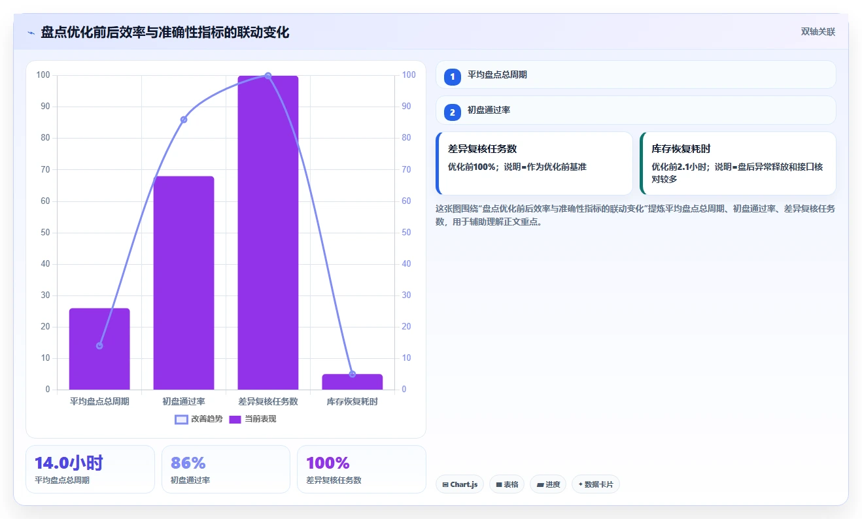Screen dimensions: 862x519
Task: Click the chart title 盘点优化前后效率与准确性指标的联动变化
Action: [x=165, y=33]
